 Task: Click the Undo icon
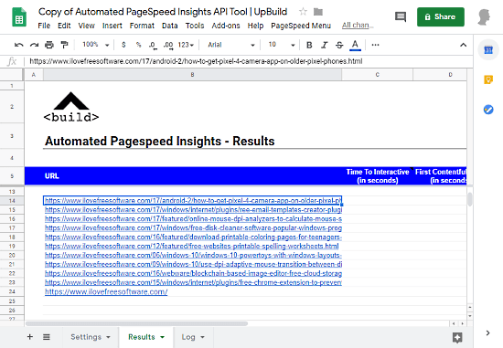pyautogui.click(x=18, y=45)
